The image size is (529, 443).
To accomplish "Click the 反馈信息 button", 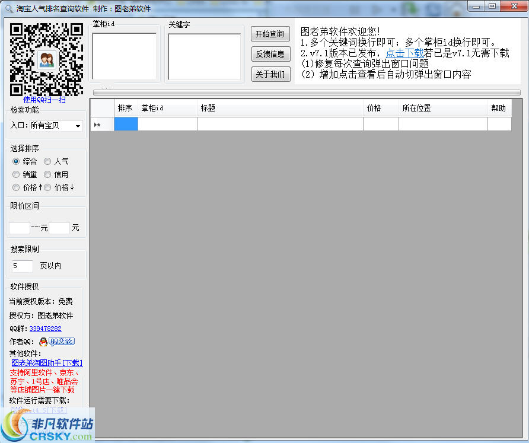I will click(x=270, y=54).
